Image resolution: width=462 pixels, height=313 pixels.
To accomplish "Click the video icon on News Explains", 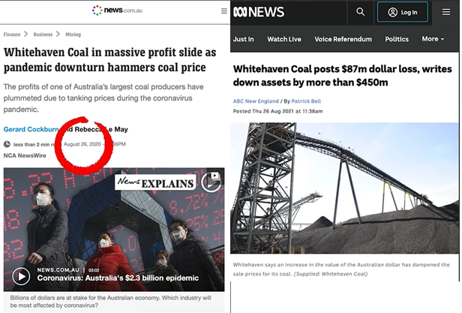I will 211,181.
